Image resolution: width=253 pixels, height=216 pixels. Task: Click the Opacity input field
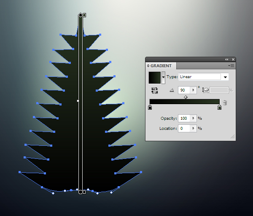point(184,119)
